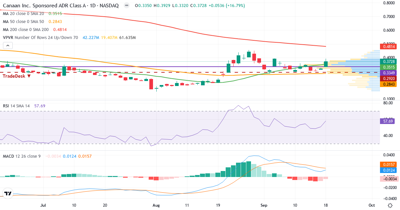Click the Canaan Inc. Sponsored ADR symbol title
Image resolution: width=400 pixels, height=210 pixels.
61,6
